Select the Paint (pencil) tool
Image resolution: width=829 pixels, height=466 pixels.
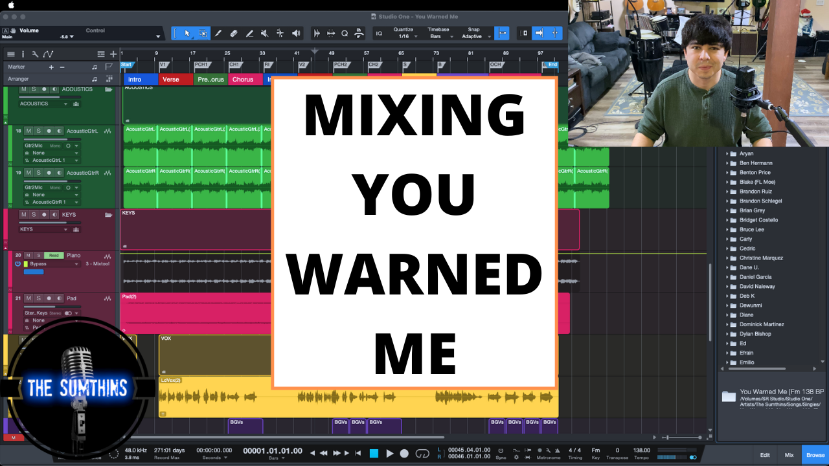(218, 33)
